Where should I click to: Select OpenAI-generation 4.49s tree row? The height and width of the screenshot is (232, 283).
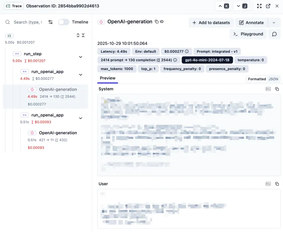45,96
